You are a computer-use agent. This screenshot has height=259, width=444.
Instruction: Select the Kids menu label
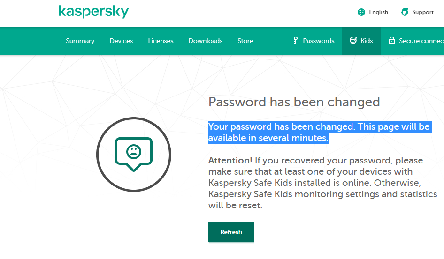(367, 41)
